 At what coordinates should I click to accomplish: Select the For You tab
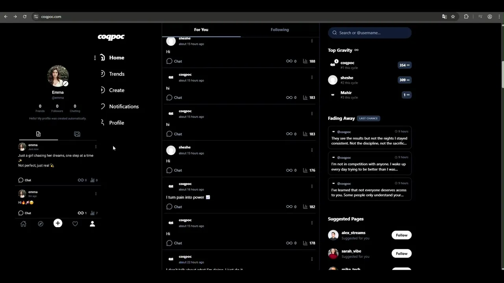point(201,29)
